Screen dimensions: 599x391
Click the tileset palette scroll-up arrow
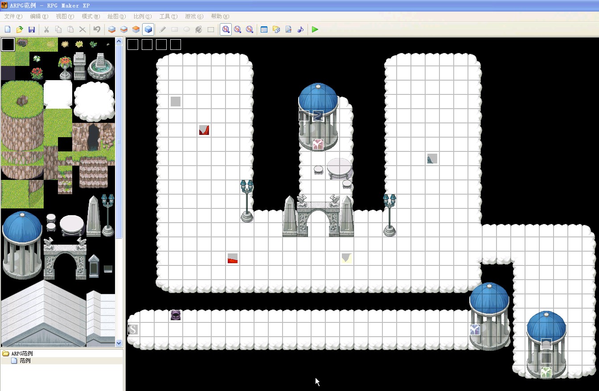coord(119,41)
